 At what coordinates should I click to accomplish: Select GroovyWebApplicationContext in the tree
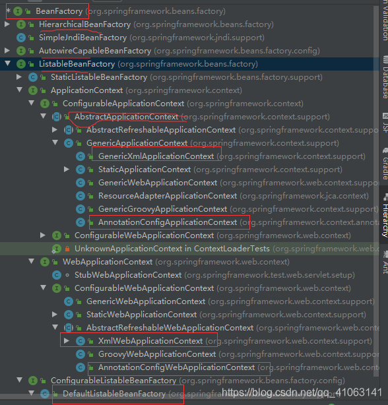tap(157, 354)
